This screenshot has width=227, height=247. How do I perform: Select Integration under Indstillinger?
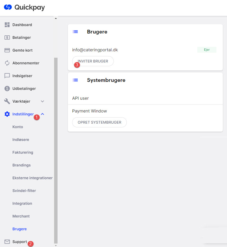(22, 203)
